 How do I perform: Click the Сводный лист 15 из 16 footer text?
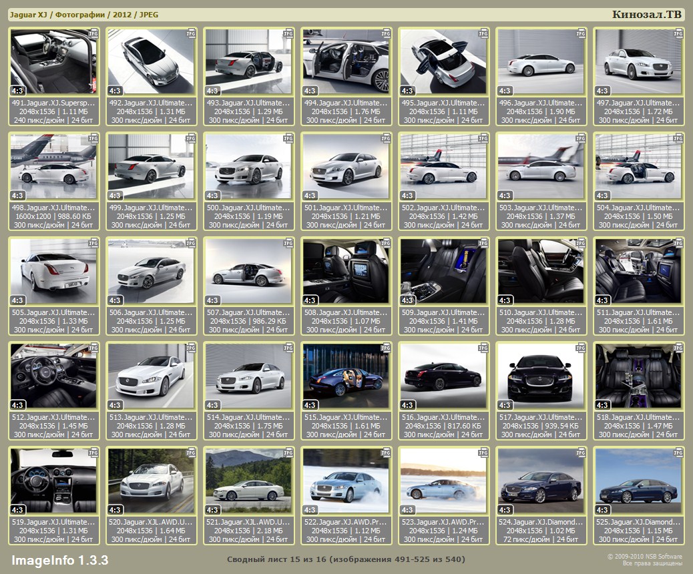(346, 559)
